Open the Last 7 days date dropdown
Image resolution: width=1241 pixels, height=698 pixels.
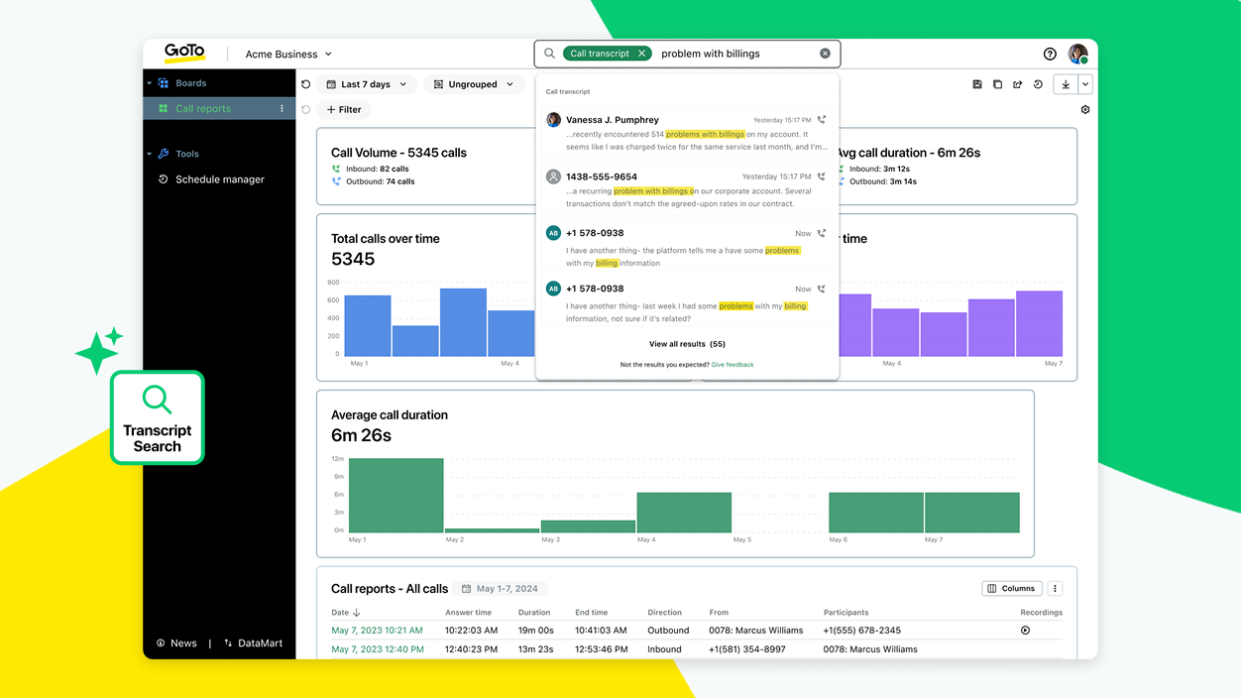(366, 84)
